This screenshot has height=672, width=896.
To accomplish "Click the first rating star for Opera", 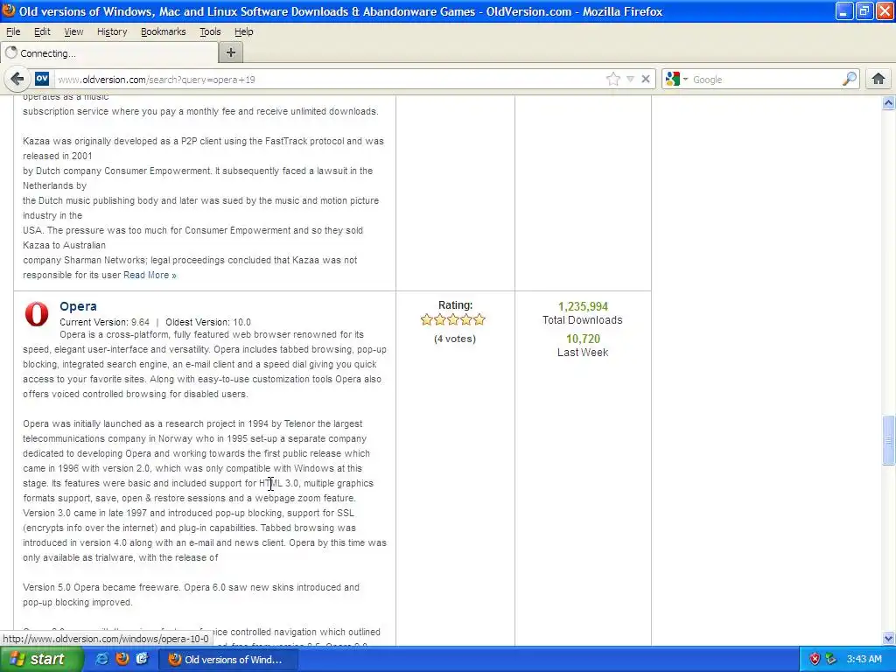I will (426, 319).
